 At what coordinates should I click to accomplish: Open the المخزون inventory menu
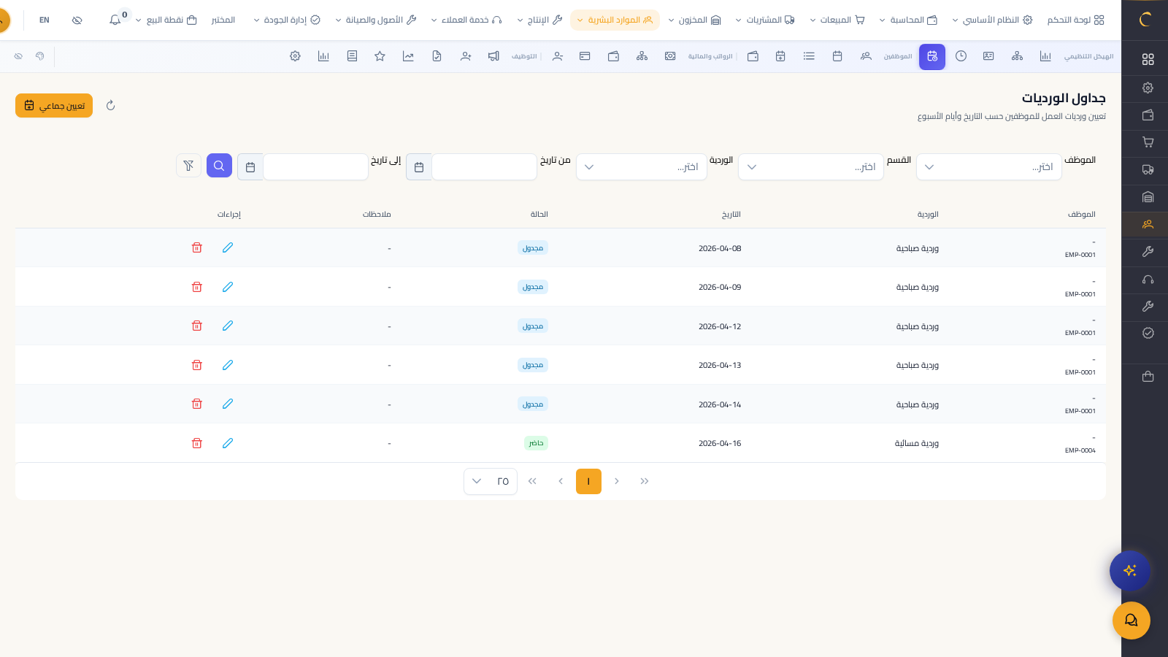point(694,20)
